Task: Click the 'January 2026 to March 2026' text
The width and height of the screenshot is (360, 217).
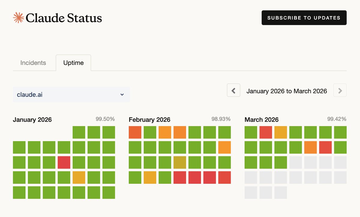Action: (x=287, y=91)
